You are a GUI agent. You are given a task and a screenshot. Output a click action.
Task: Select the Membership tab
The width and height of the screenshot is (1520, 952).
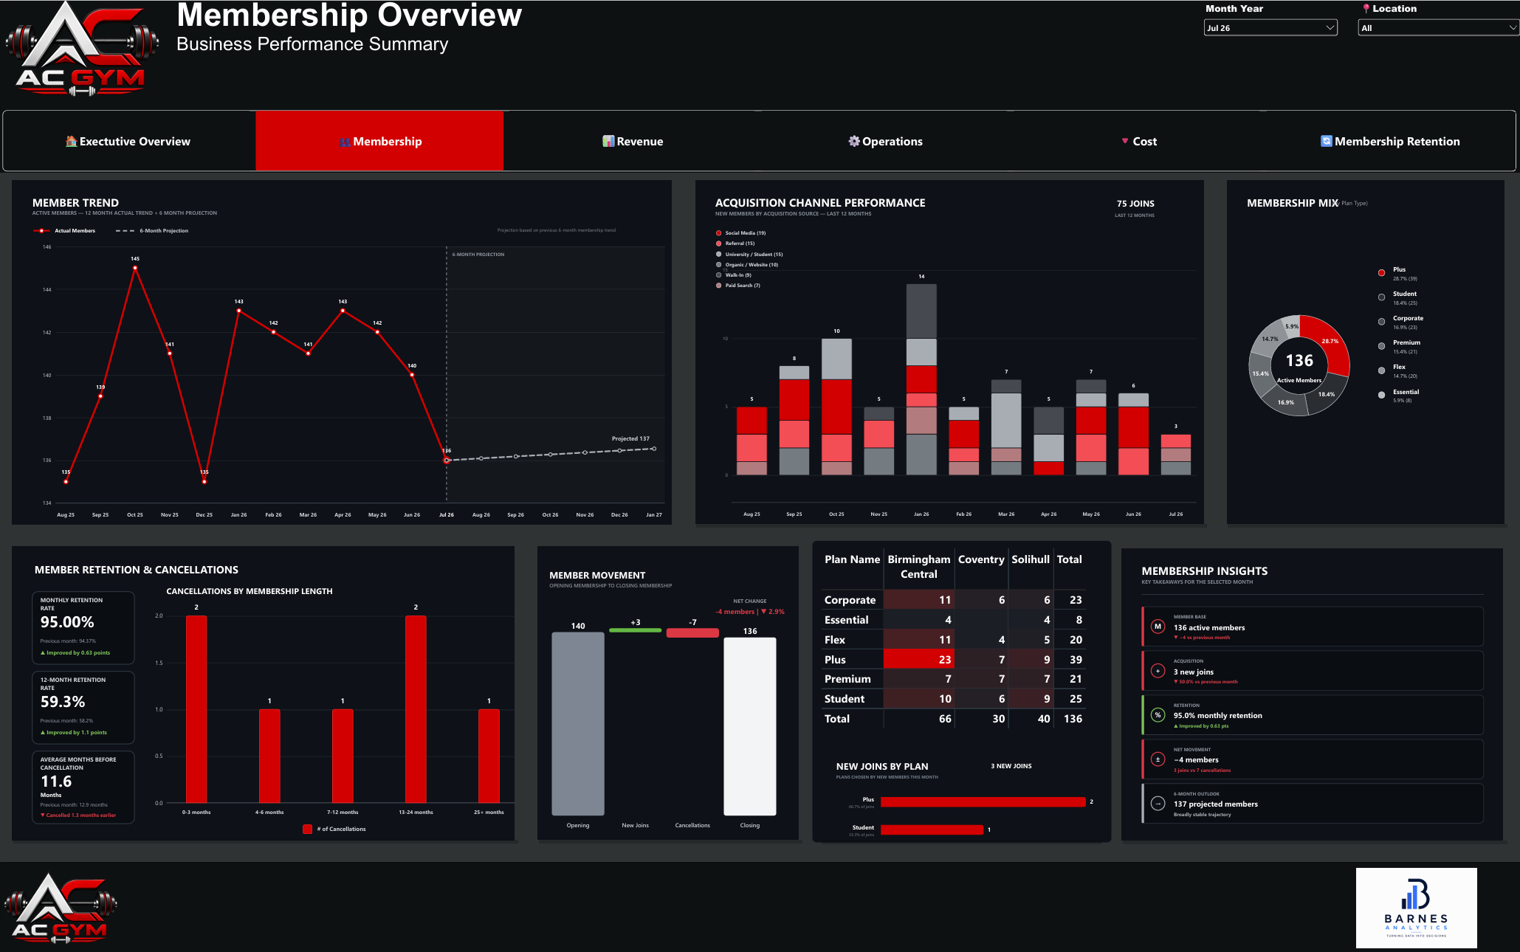379,141
